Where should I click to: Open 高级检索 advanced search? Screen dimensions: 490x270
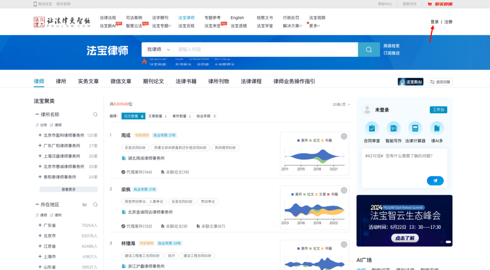[x=391, y=46]
